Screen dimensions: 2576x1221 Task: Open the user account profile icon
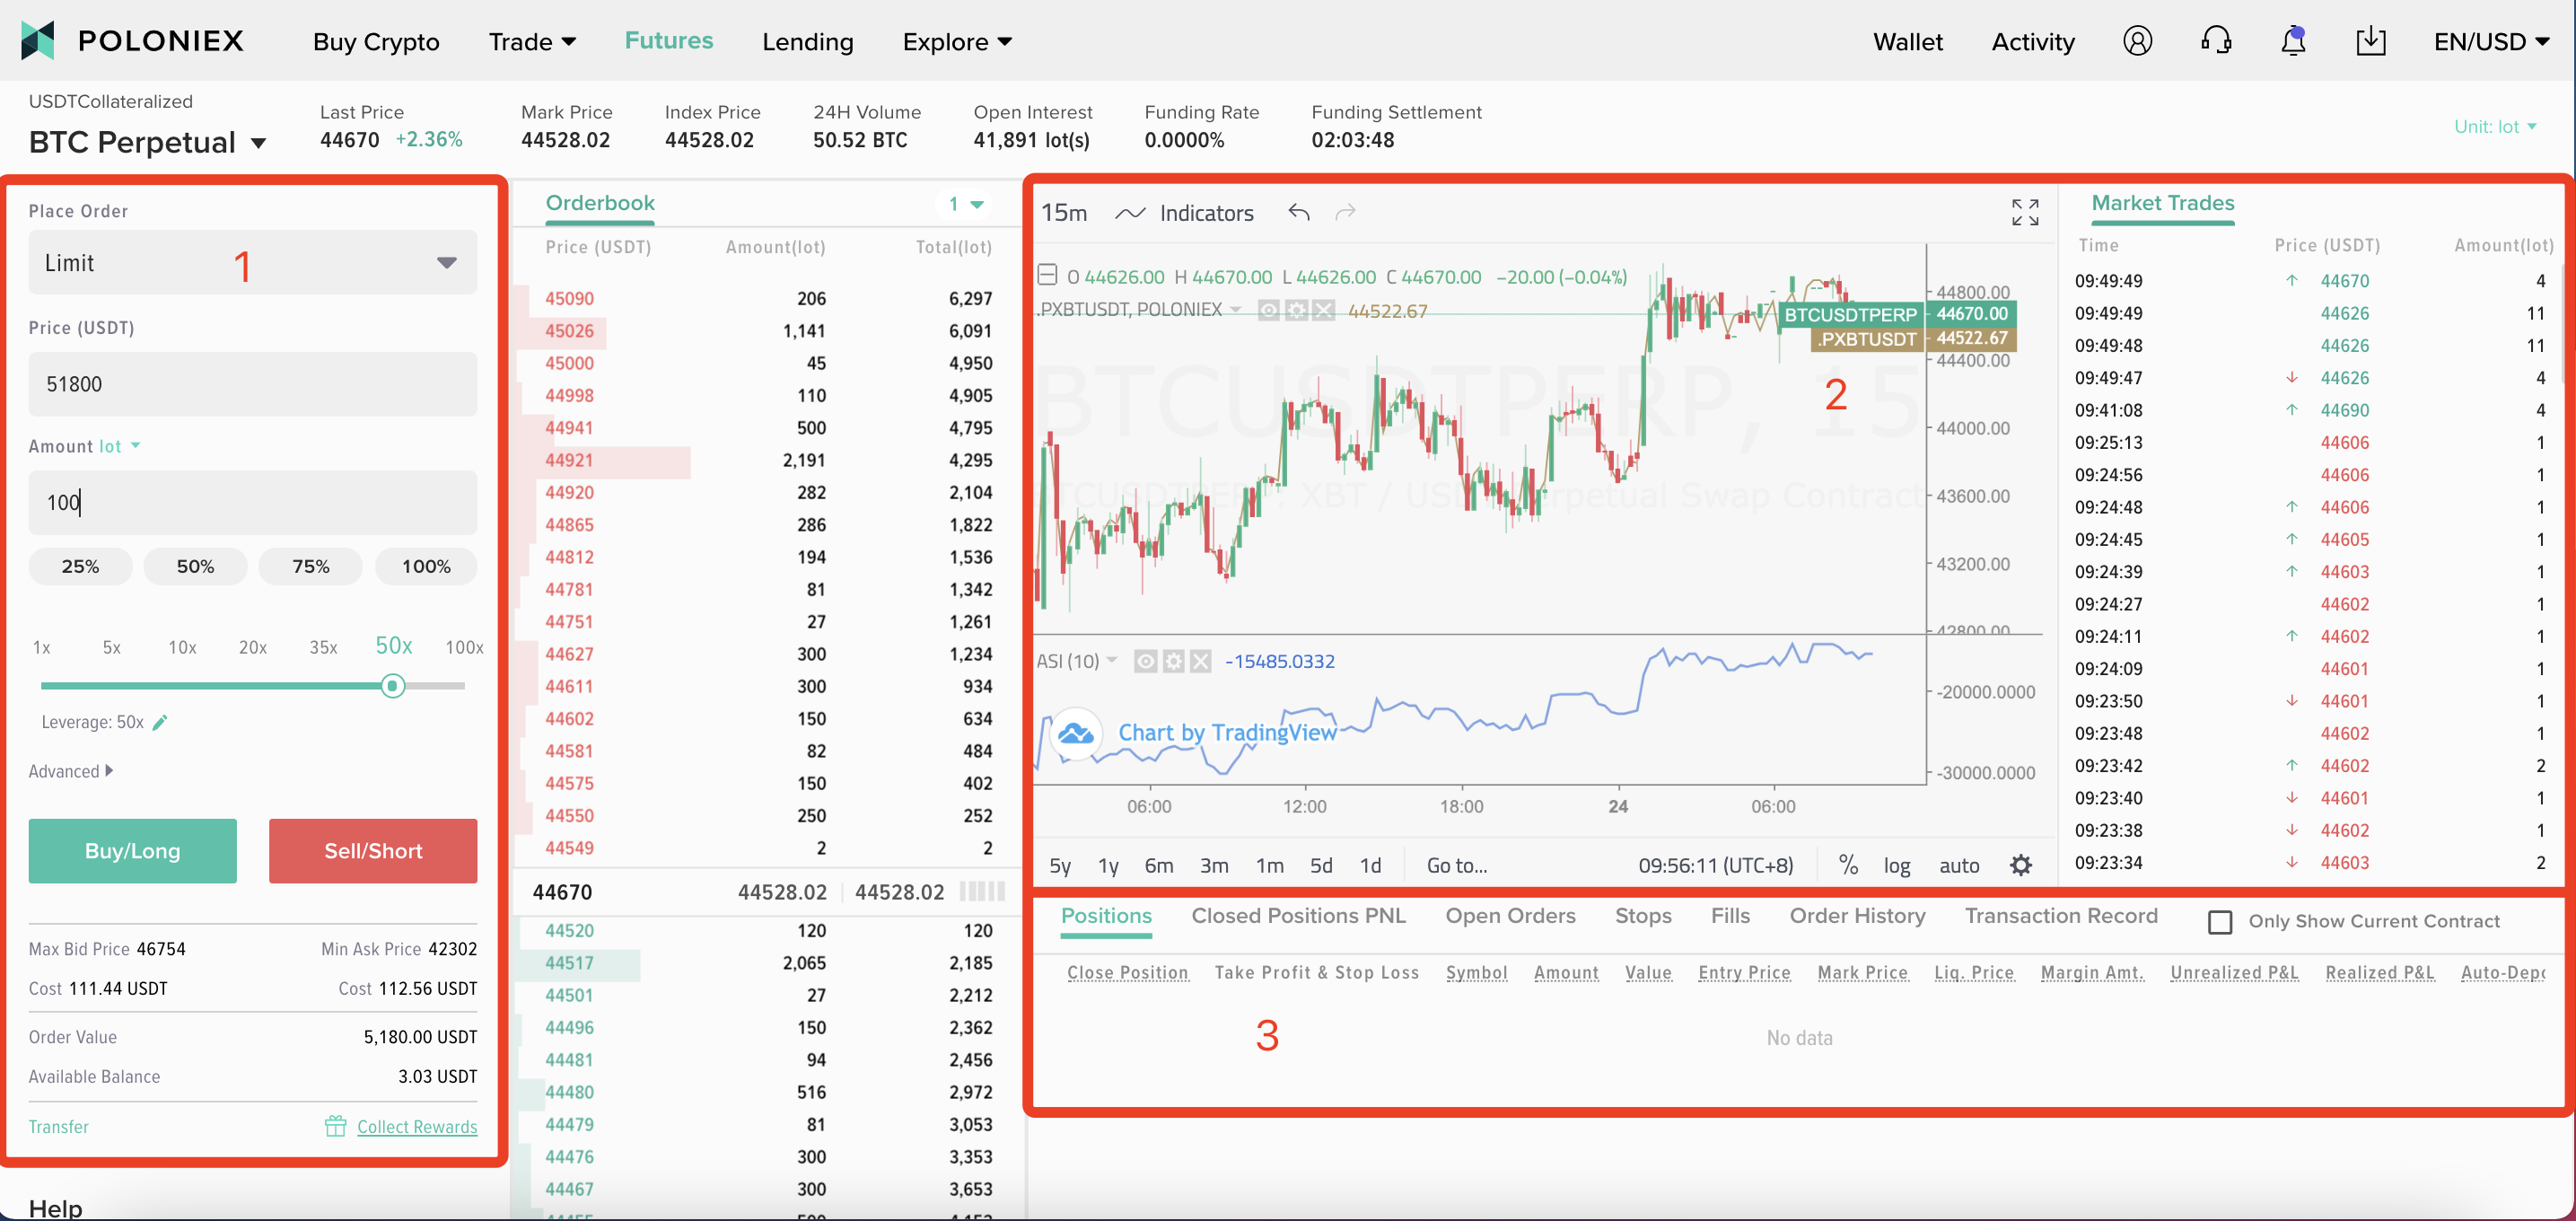[x=2137, y=41]
